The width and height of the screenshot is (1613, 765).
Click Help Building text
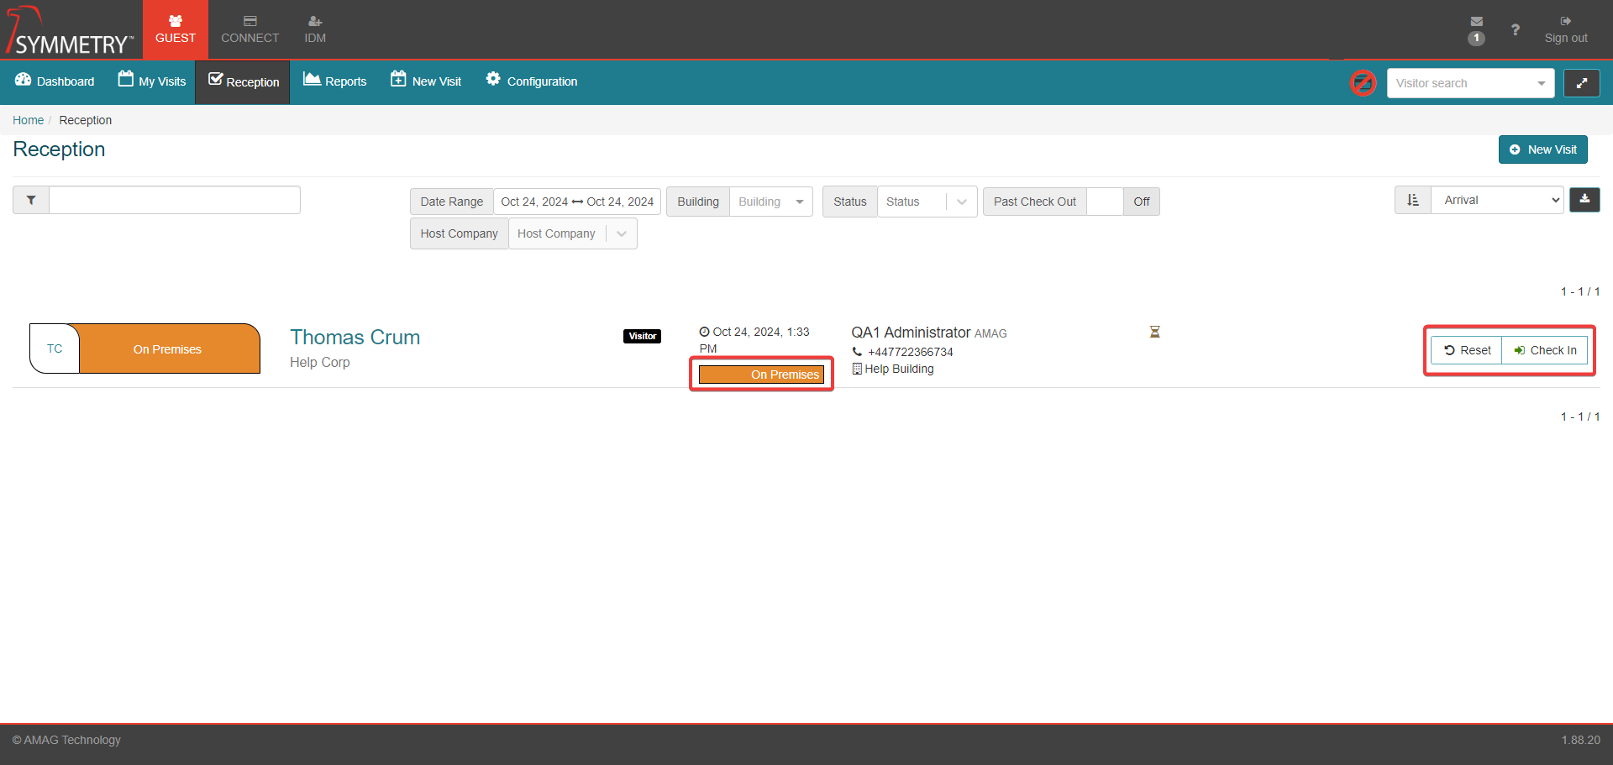899,369
